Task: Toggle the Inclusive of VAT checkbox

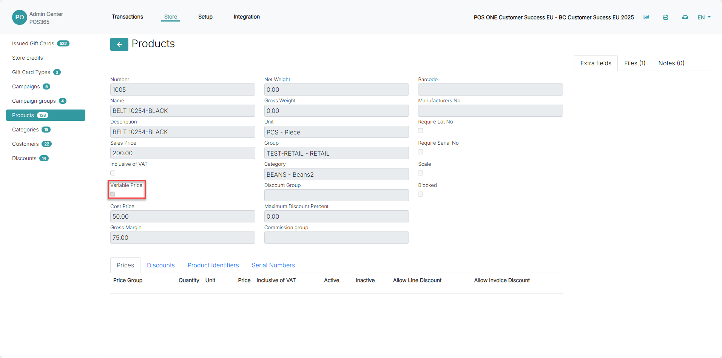Action: (113, 173)
